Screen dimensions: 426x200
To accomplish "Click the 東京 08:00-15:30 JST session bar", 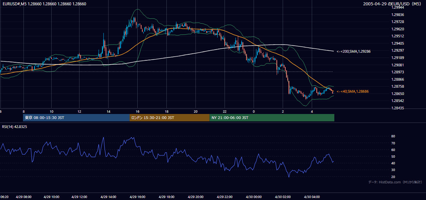I will tap(76, 118).
